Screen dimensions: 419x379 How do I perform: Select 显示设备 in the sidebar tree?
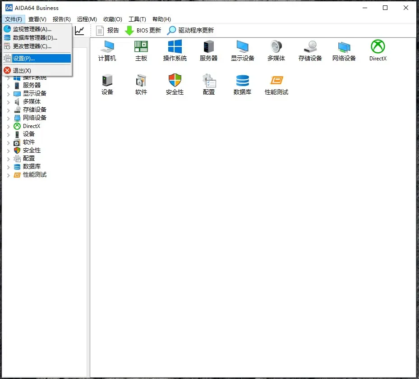click(35, 93)
